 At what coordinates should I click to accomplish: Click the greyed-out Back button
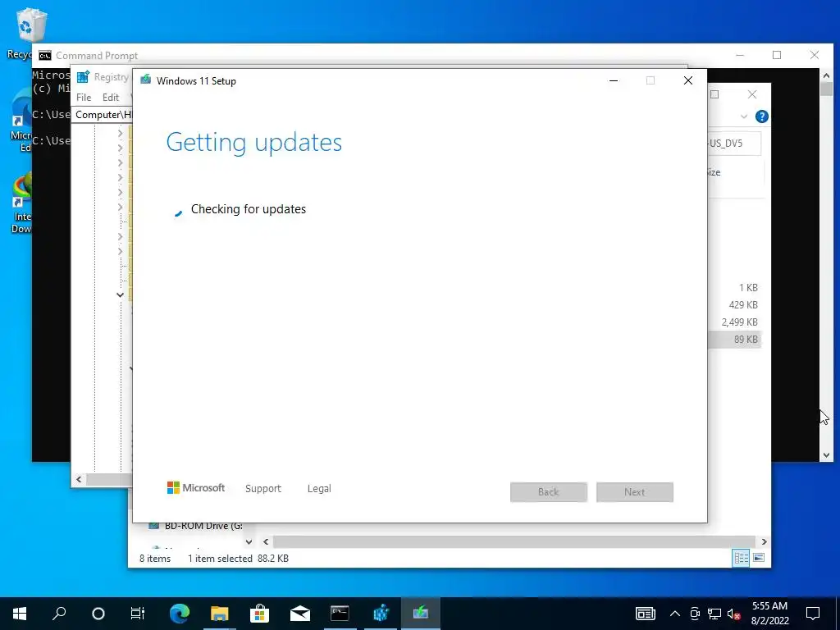[549, 492]
